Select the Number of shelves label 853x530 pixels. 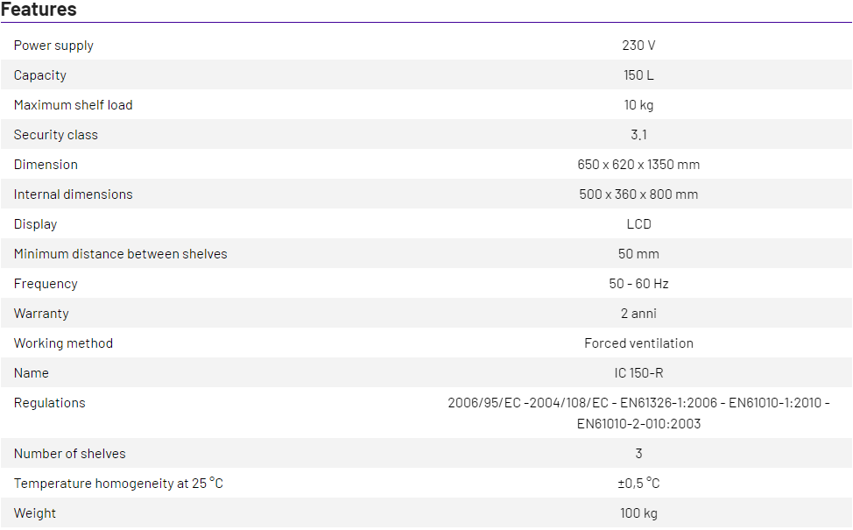click(x=70, y=454)
